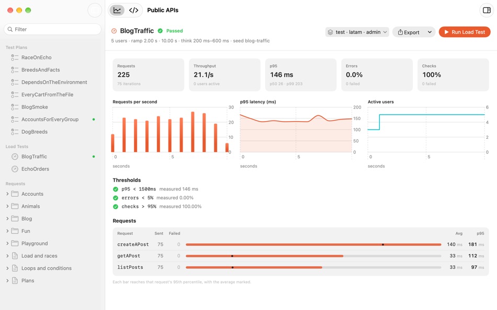Click the createAPost latency bar

313,245
